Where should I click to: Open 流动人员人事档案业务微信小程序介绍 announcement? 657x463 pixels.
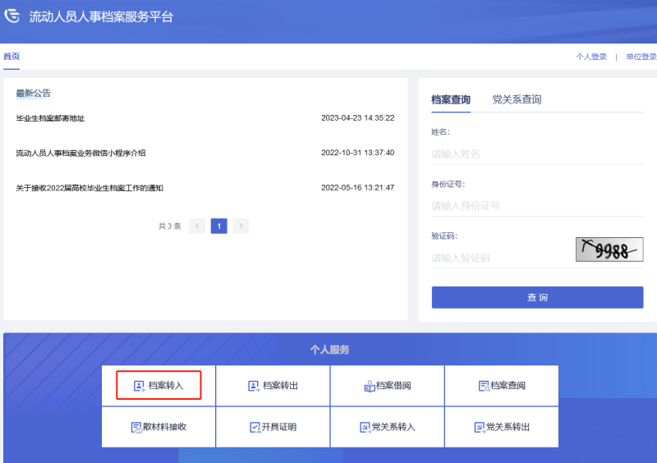[x=80, y=153]
